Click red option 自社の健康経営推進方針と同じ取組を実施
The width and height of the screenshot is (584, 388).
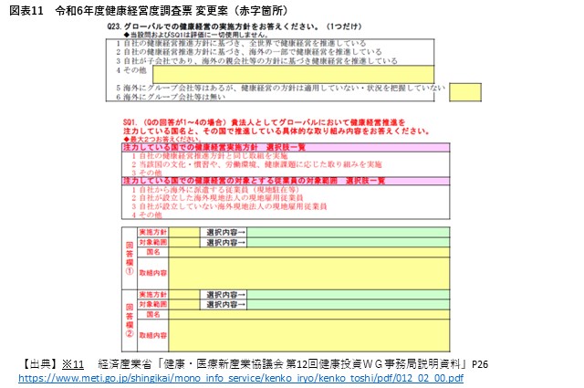pos(209,156)
